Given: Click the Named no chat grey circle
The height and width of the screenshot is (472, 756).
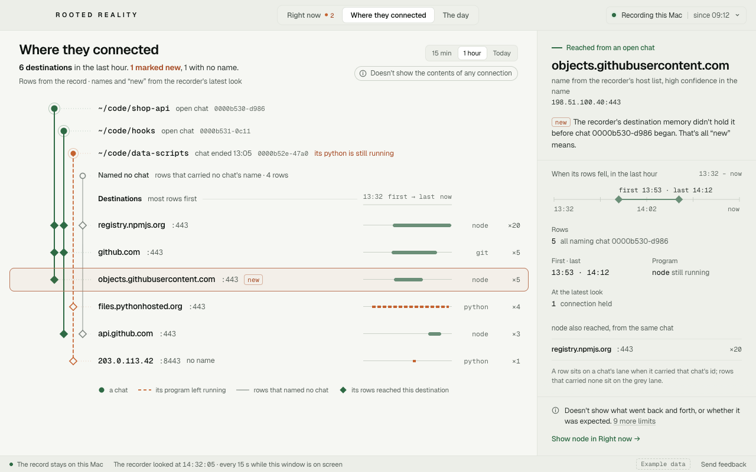Looking at the screenshot, I should pos(83,176).
